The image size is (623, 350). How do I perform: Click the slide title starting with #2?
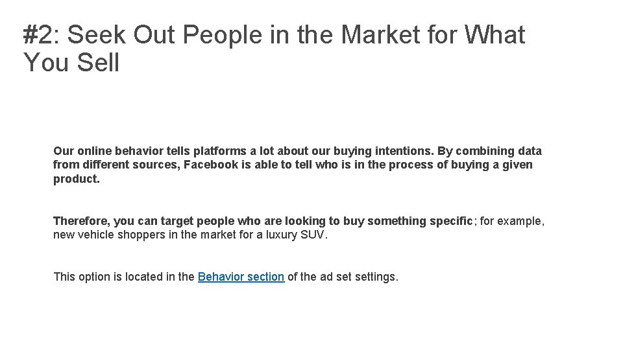coord(273,35)
